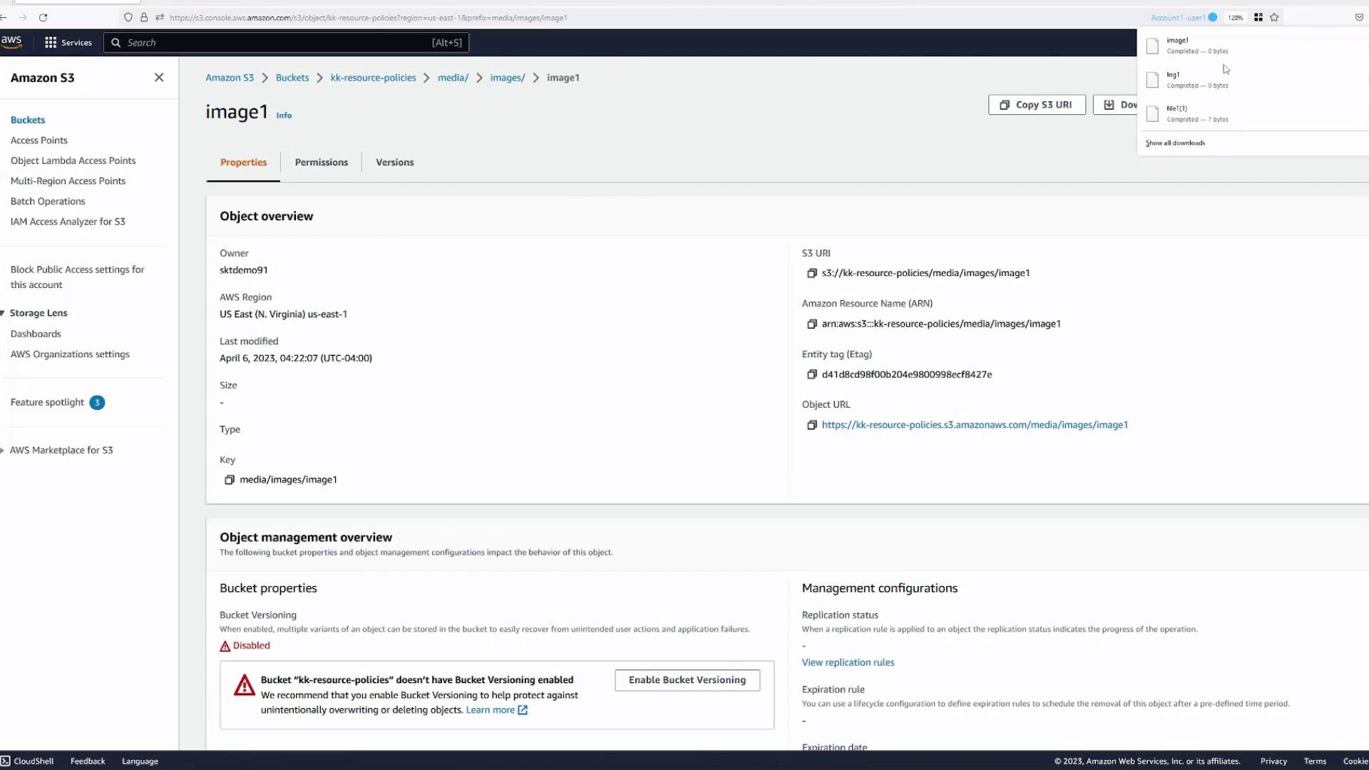Click Show all downloads
Viewport: 1369px width, 770px height.
coord(1175,143)
